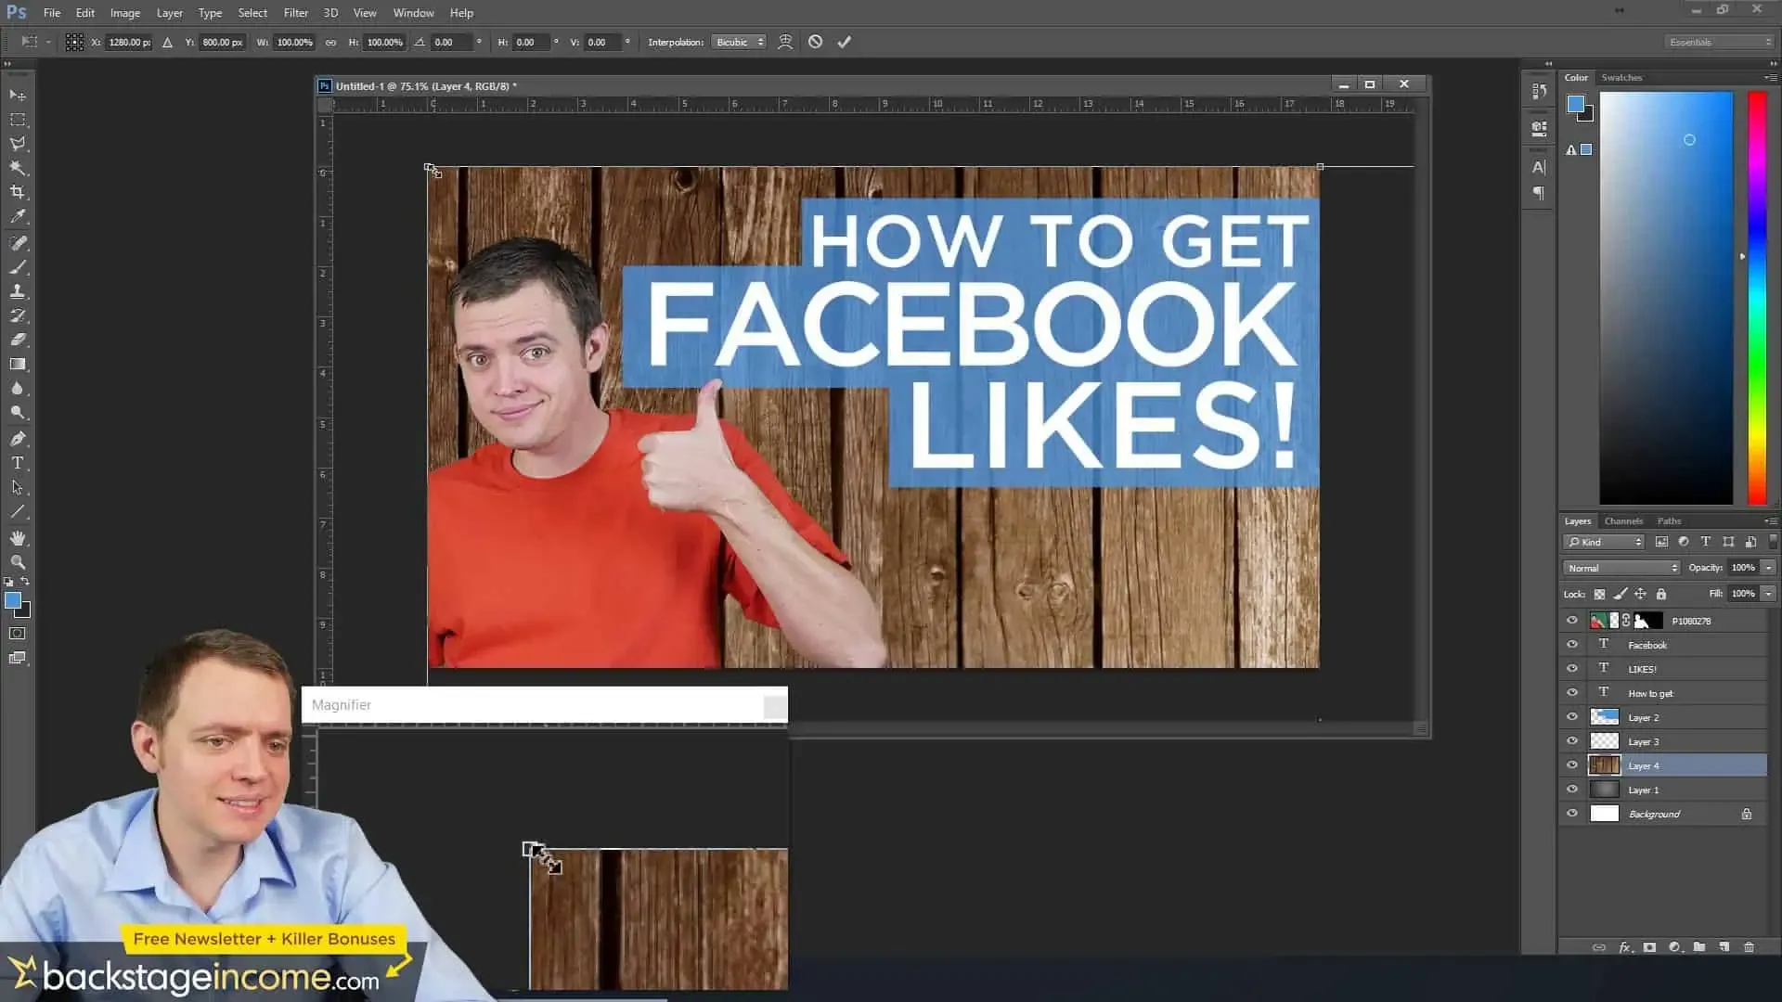Click the delete layer trash icon

(x=1749, y=947)
